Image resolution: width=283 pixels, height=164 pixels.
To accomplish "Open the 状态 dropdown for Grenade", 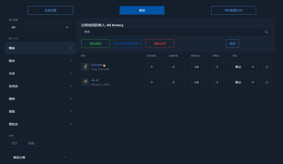I will pos(245,67).
